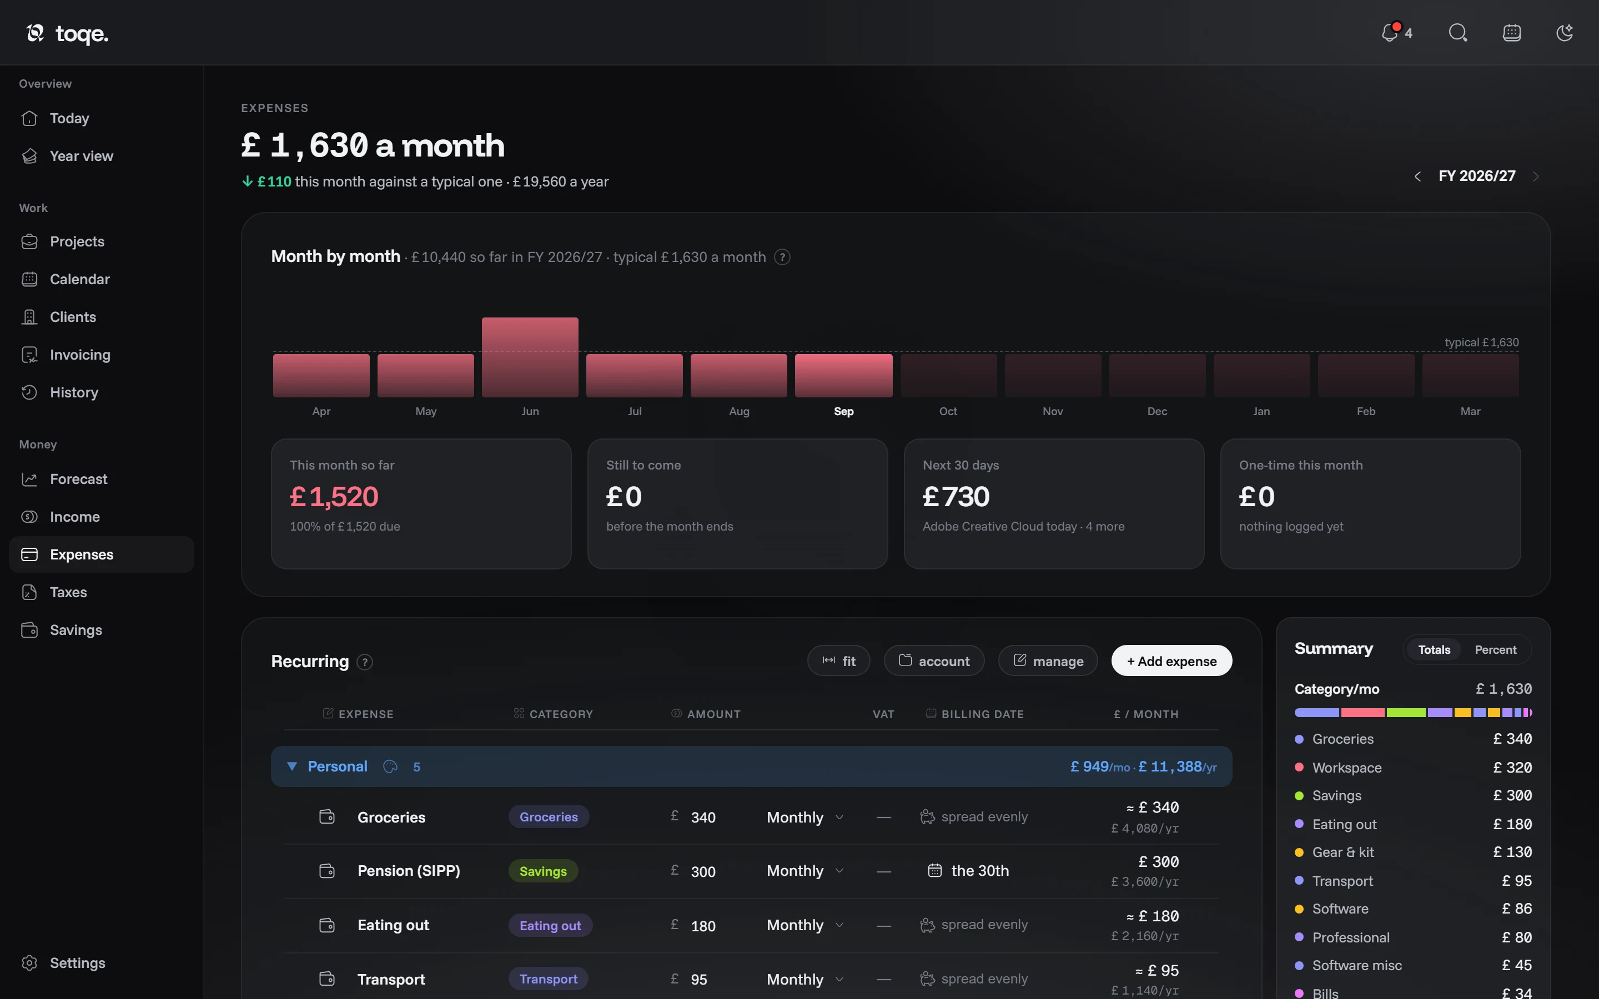This screenshot has width=1599, height=999.
Task: Click the Add expense button
Action: (x=1171, y=660)
